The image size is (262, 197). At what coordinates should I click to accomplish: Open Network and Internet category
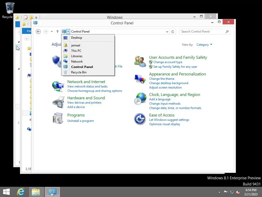86,82
